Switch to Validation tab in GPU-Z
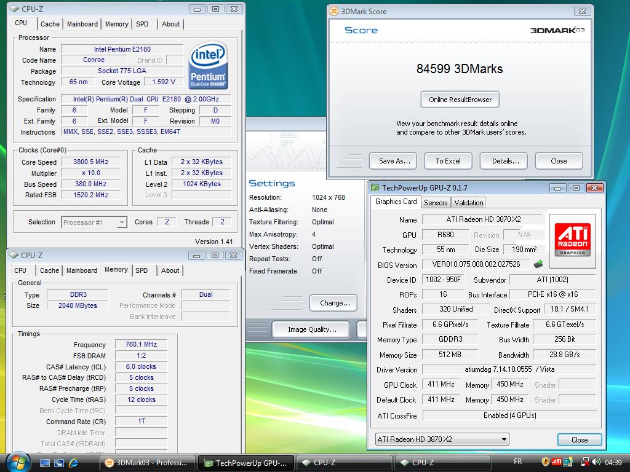 [x=468, y=203]
